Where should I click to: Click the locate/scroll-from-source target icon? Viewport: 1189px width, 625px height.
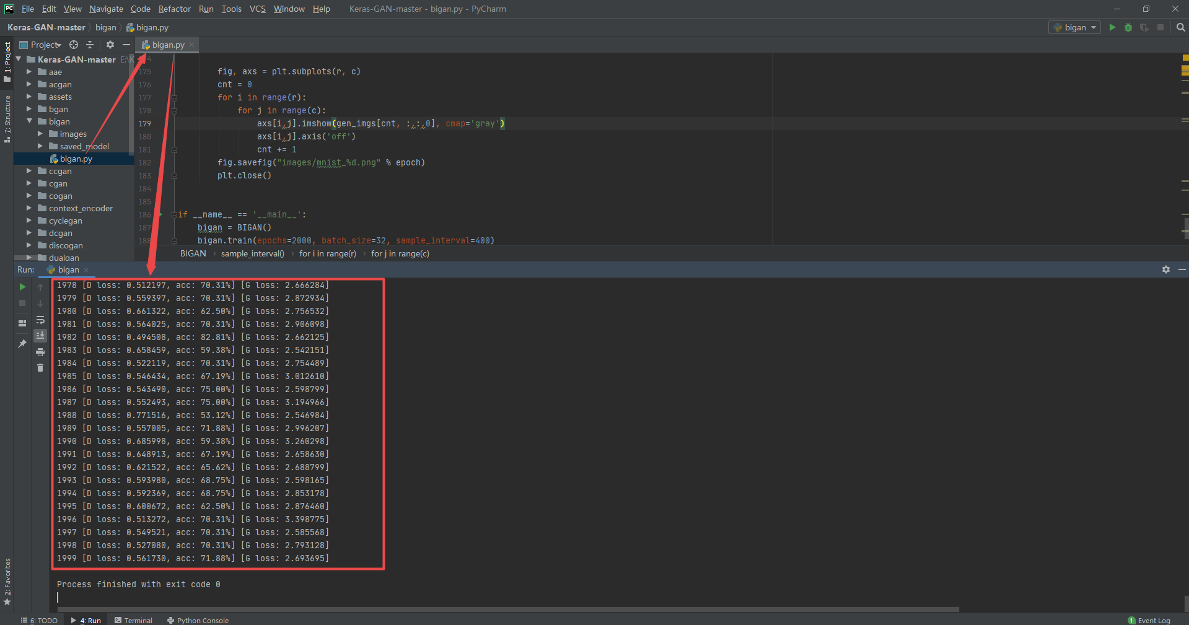click(74, 45)
